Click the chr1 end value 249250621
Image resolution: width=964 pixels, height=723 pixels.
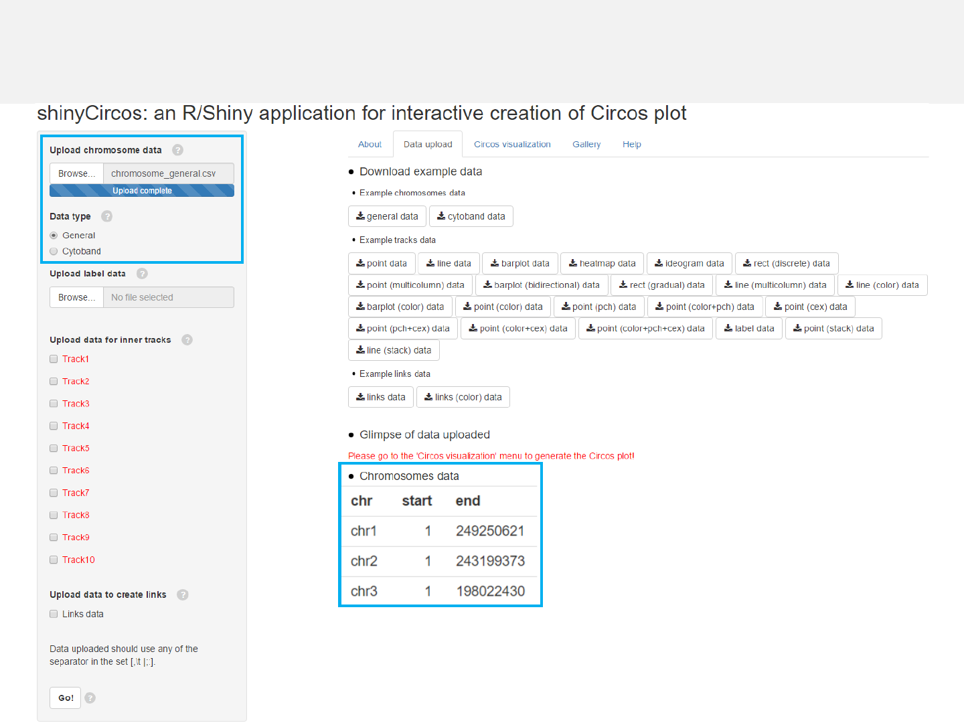490,531
